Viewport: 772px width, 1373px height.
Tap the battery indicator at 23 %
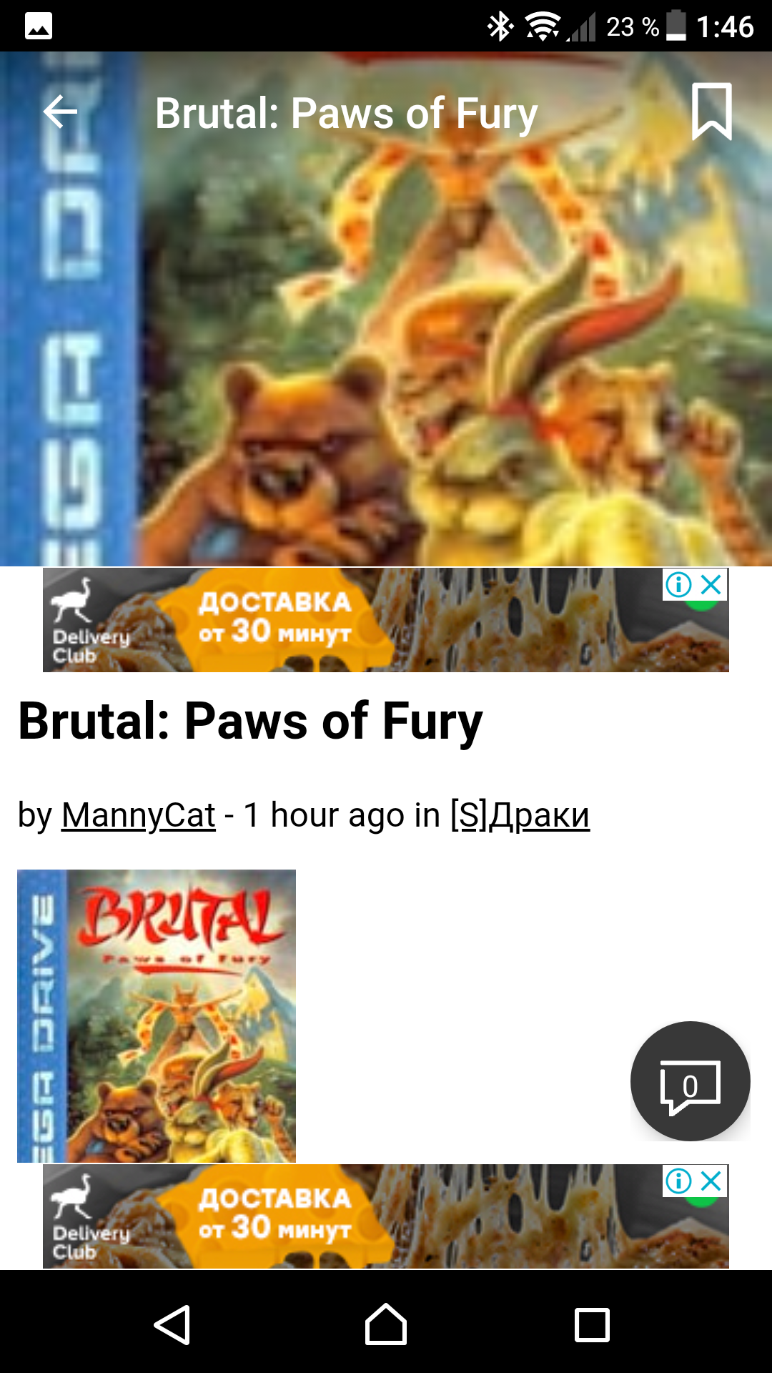676,26
